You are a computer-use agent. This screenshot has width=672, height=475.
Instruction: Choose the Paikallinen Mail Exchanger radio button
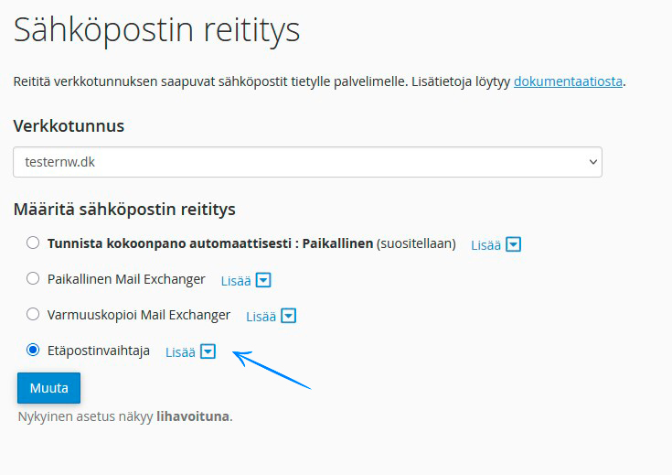pos(33,278)
